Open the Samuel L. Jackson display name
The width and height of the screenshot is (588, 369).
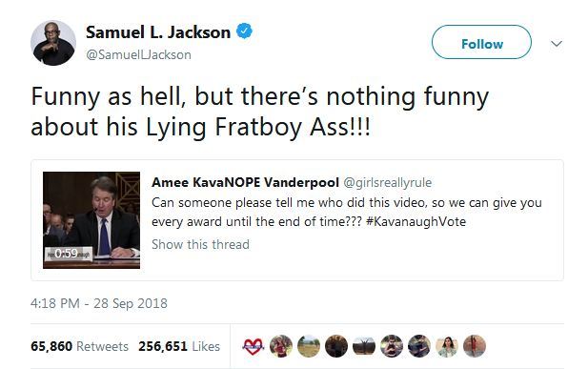[x=158, y=32]
